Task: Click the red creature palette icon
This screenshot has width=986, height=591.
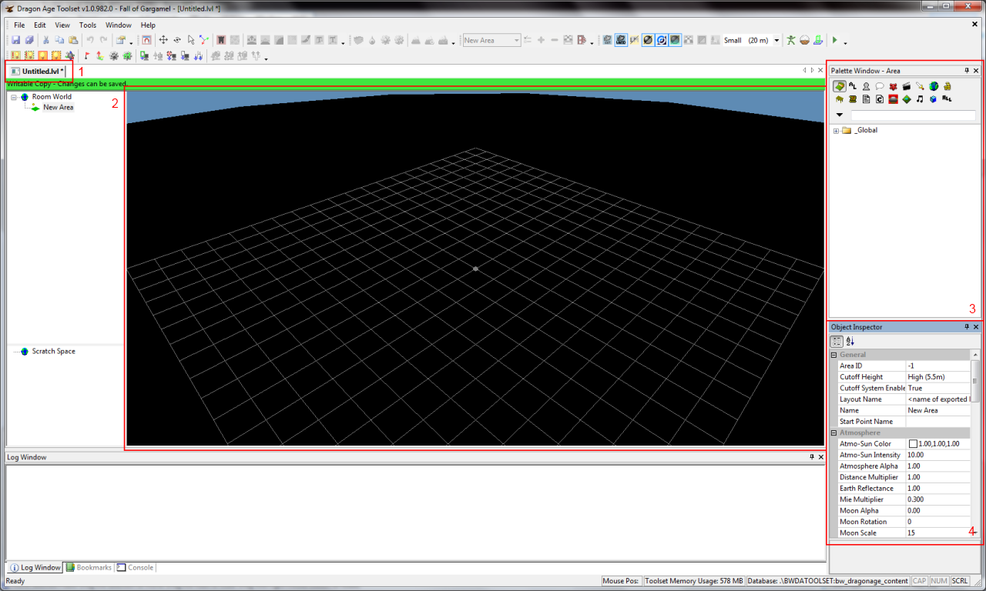Action: (x=893, y=86)
